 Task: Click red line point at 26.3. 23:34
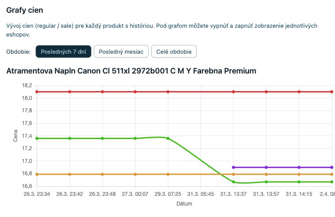pos(37,92)
